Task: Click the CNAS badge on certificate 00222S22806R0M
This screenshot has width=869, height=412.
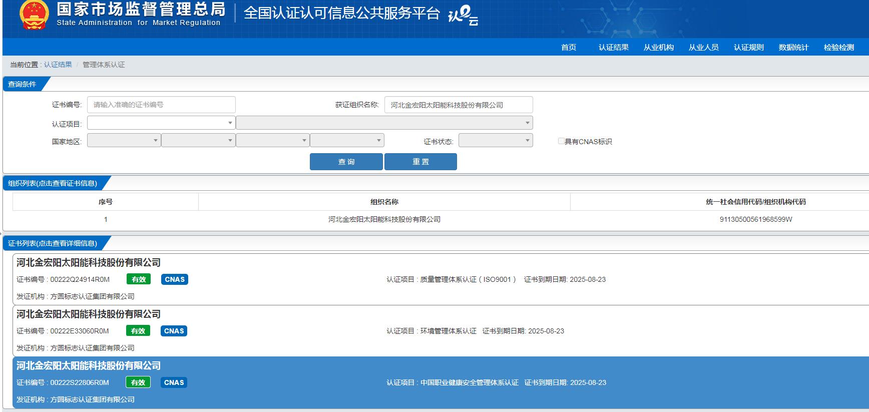Action: click(174, 382)
